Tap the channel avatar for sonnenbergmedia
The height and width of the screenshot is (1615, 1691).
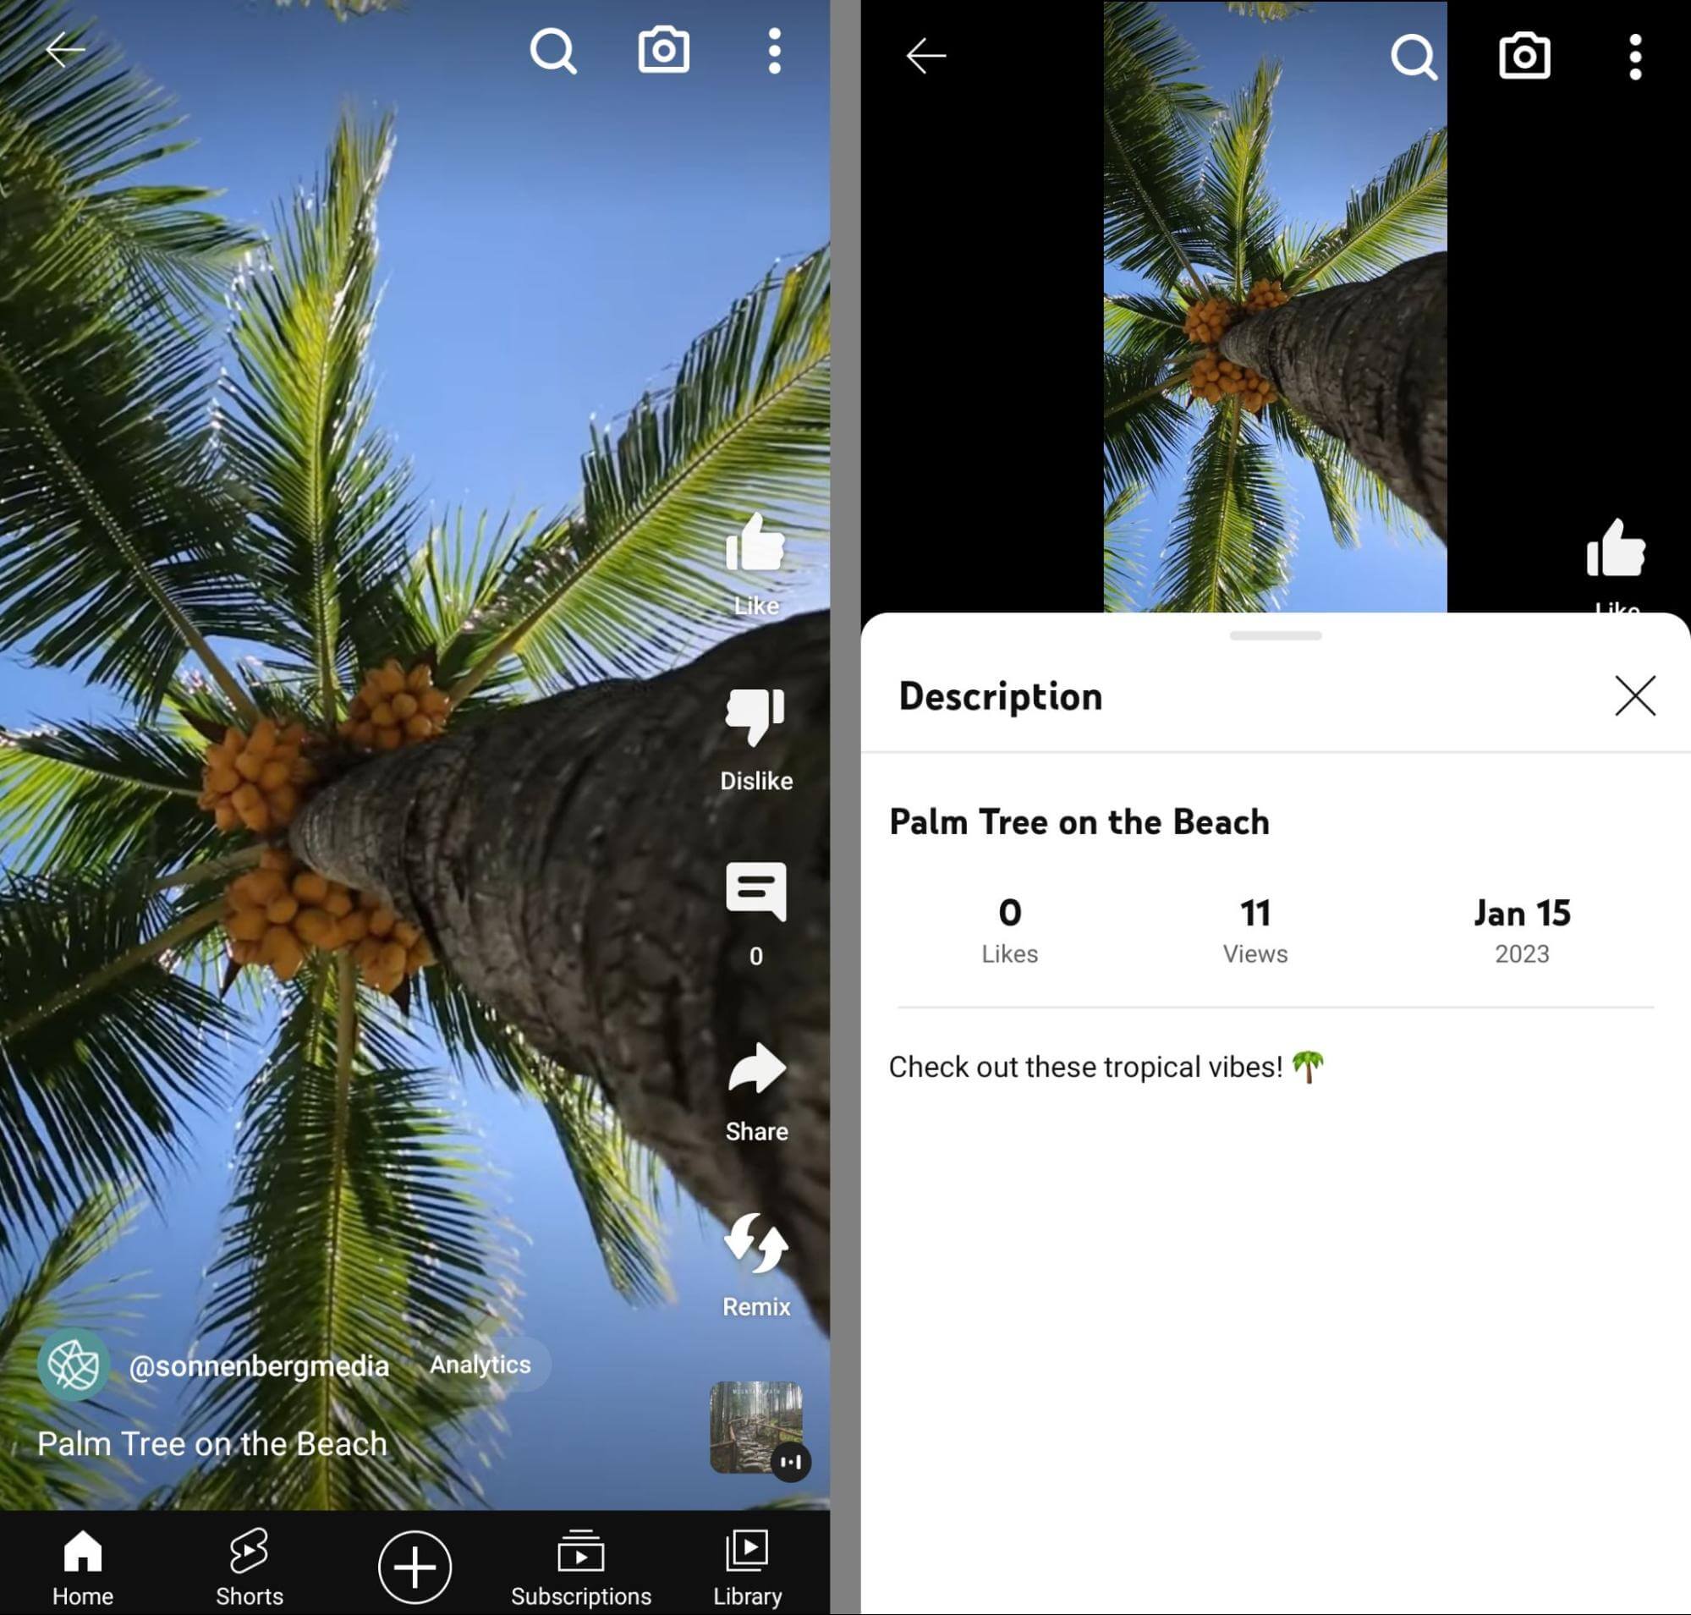coord(71,1365)
